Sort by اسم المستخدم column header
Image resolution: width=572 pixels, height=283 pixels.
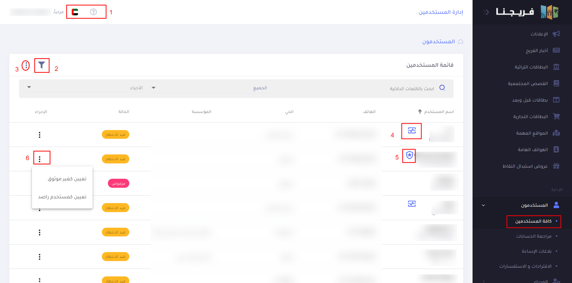[438, 112]
